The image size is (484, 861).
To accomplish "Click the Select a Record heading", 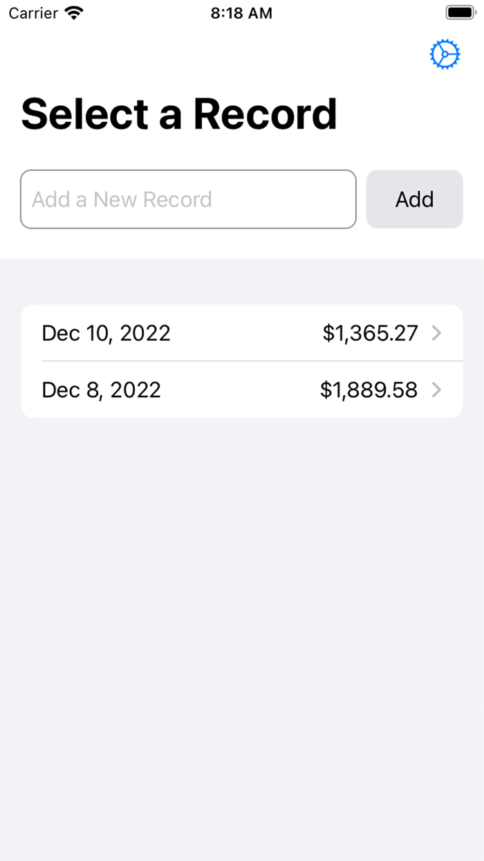I will pyautogui.click(x=179, y=113).
